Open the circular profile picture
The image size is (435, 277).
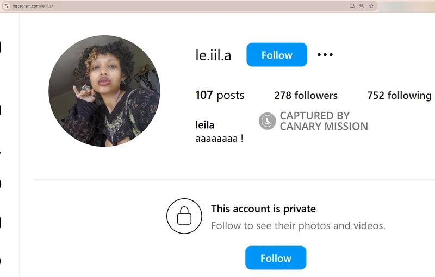(104, 91)
